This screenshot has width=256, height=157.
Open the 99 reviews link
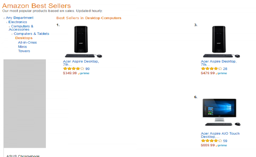(x=87, y=69)
